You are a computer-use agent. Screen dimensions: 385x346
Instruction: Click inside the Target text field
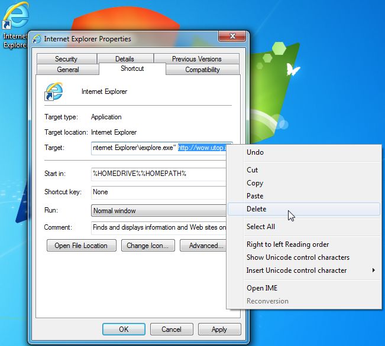coord(158,148)
